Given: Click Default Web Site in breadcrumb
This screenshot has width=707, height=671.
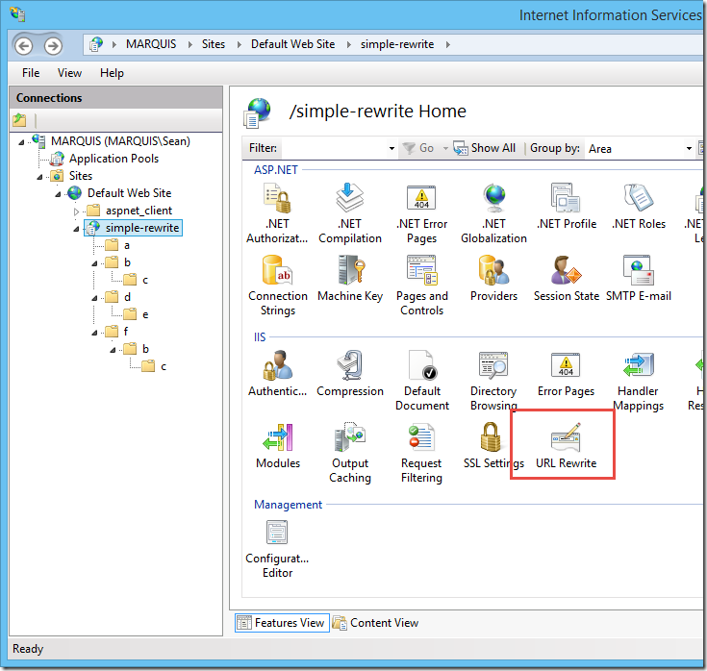Looking at the screenshot, I should click(293, 44).
